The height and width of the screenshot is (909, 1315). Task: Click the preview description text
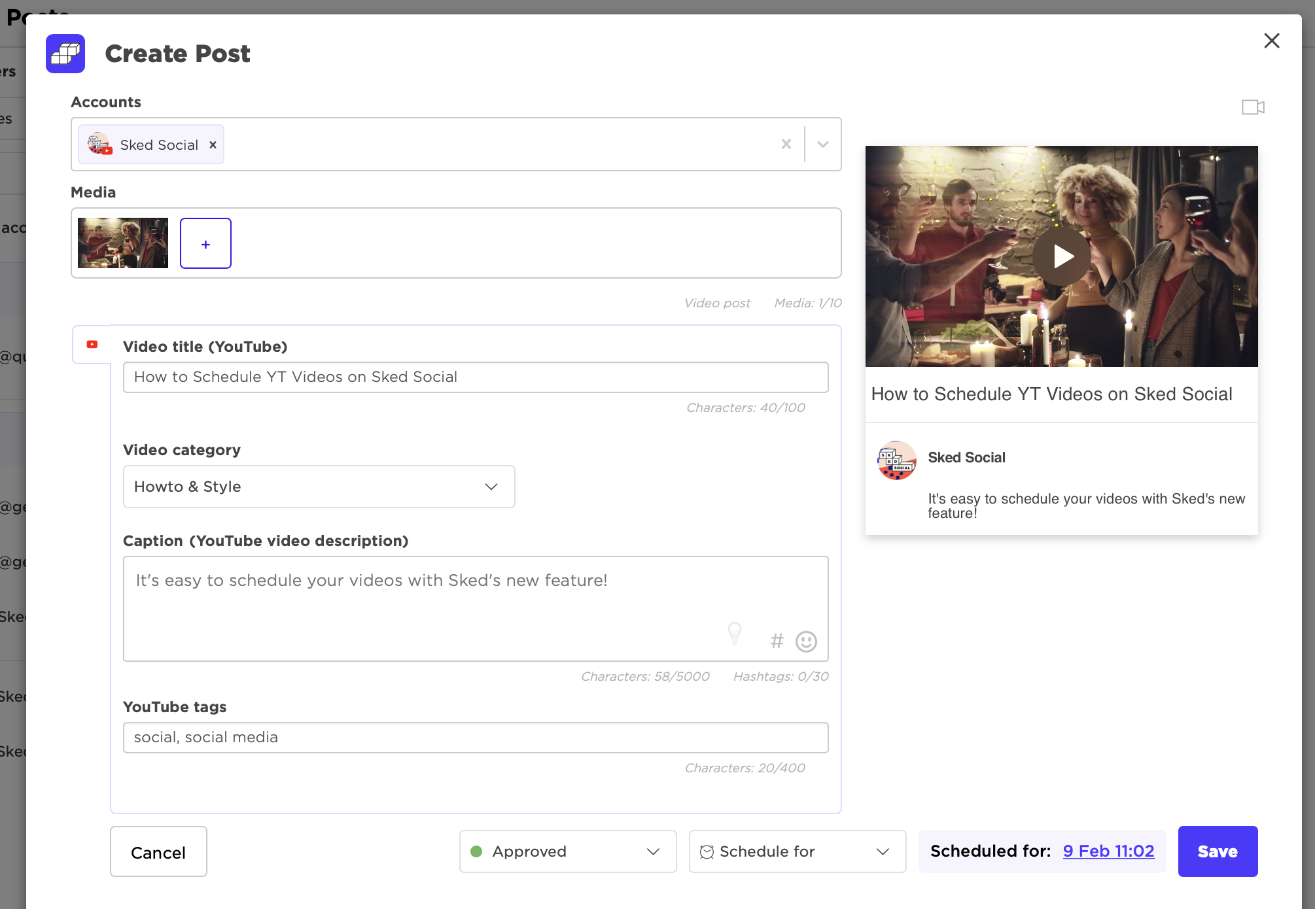point(1086,506)
